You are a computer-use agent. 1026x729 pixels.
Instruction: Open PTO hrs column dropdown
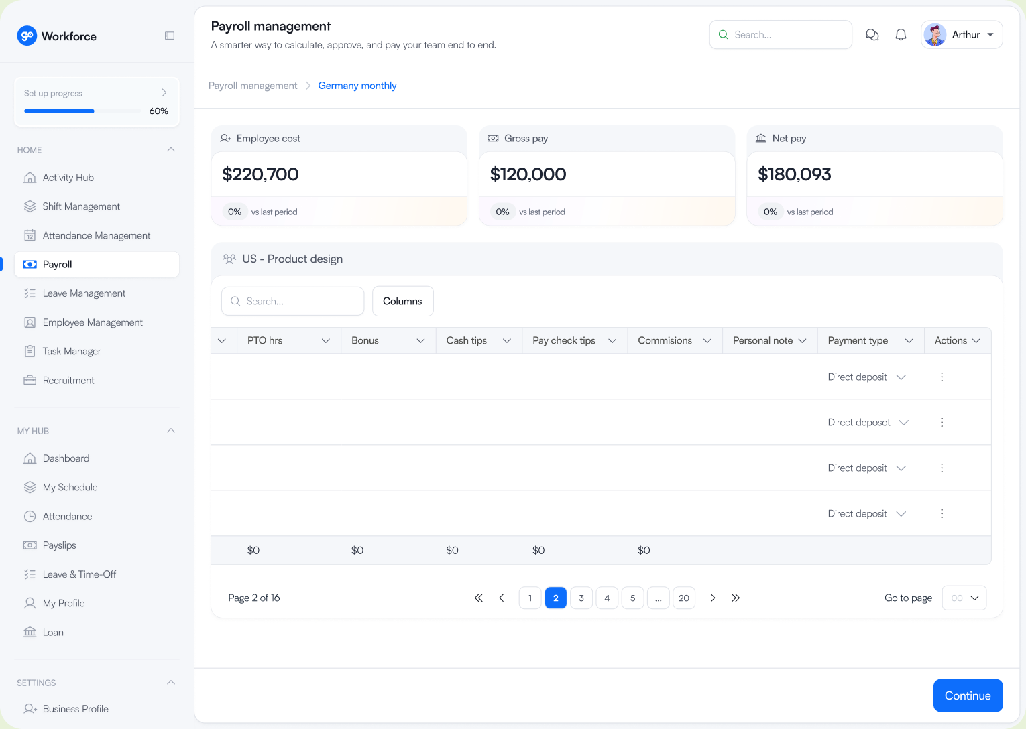[x=326, y=341]
